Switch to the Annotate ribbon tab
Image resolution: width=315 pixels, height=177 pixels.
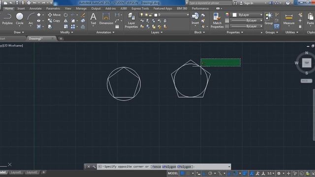[x=35, y=8]
